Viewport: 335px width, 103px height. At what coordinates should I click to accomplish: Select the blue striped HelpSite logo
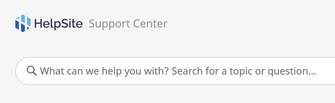tap(23, 23)
